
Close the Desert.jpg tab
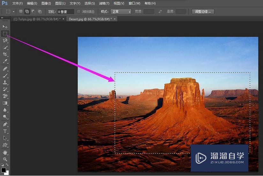point(115,19)
